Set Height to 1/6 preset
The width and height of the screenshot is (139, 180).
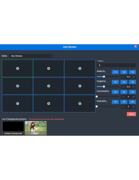(x=132, y=82)
